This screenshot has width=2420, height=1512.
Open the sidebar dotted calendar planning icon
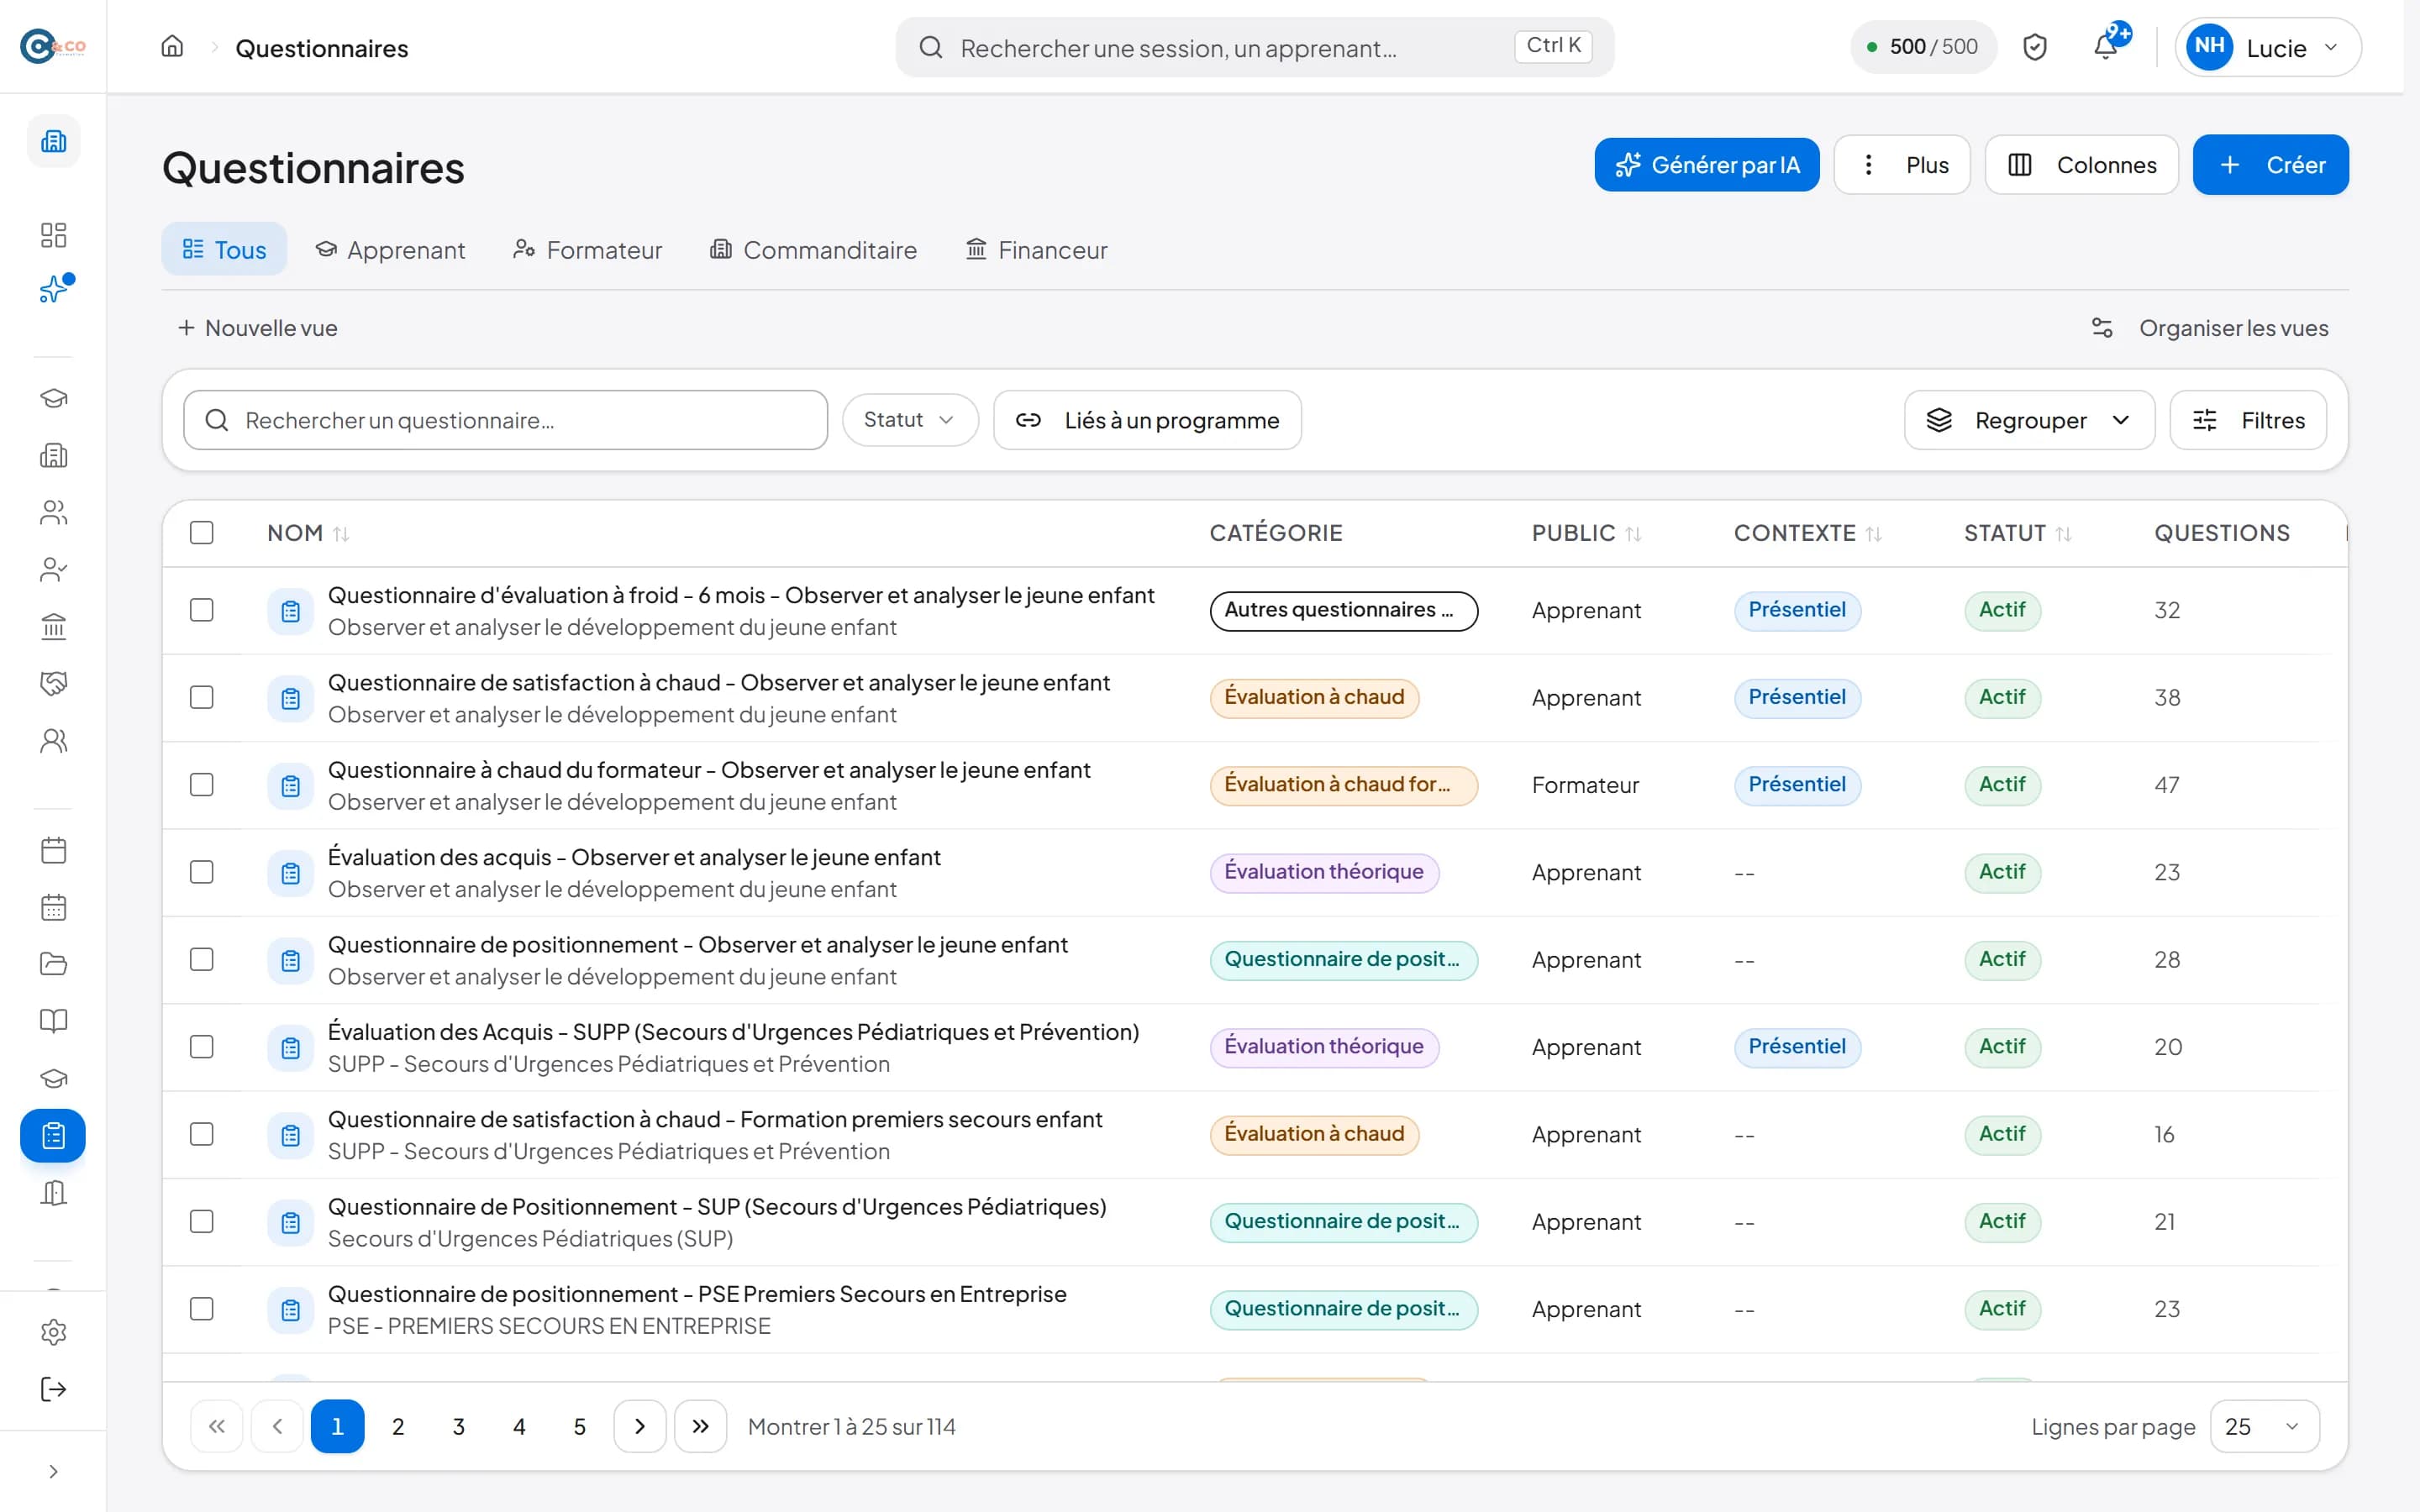[x=53, y=907]
